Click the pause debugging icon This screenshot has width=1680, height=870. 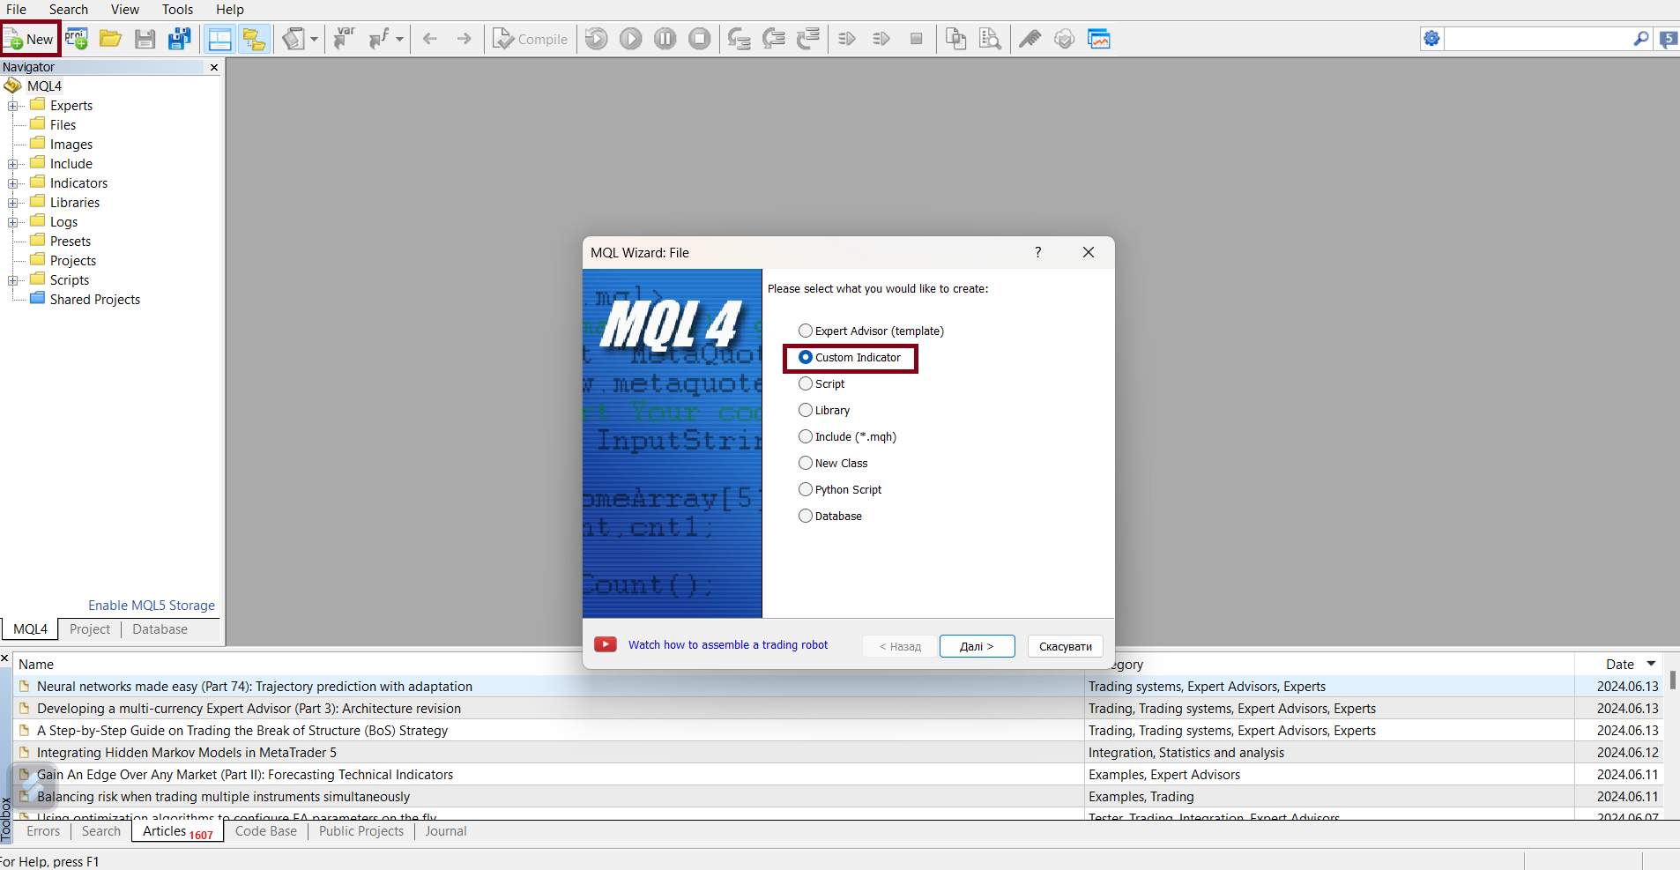tap(665, 39)
